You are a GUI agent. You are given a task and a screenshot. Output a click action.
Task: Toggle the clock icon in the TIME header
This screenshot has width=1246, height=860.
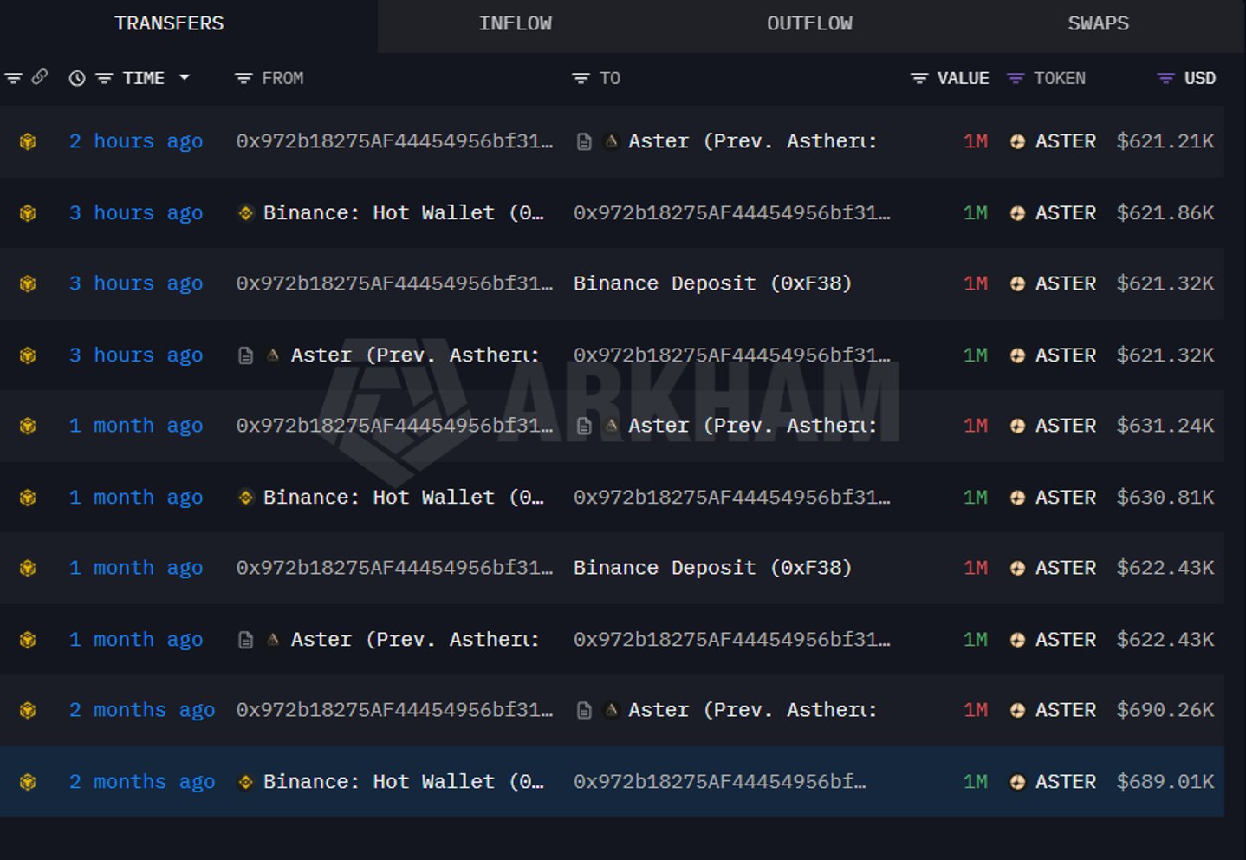click(77, 78)
